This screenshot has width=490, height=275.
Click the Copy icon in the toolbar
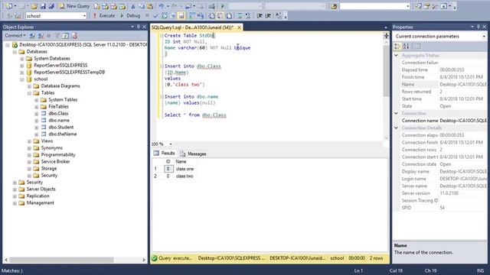pyautogui.click(x=142, y=6)
